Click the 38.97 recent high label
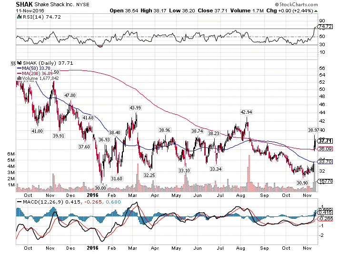The image size is (339, 254). (313, 130)
